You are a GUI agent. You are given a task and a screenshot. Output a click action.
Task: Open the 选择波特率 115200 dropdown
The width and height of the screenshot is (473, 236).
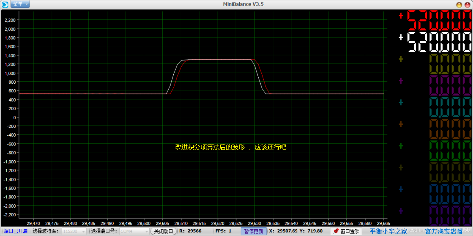[x=74, y=231]
